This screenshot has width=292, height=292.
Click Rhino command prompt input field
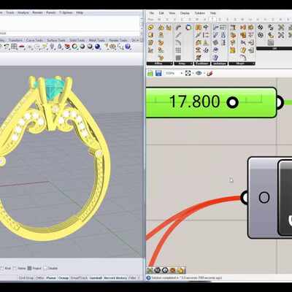pos(70,33)
